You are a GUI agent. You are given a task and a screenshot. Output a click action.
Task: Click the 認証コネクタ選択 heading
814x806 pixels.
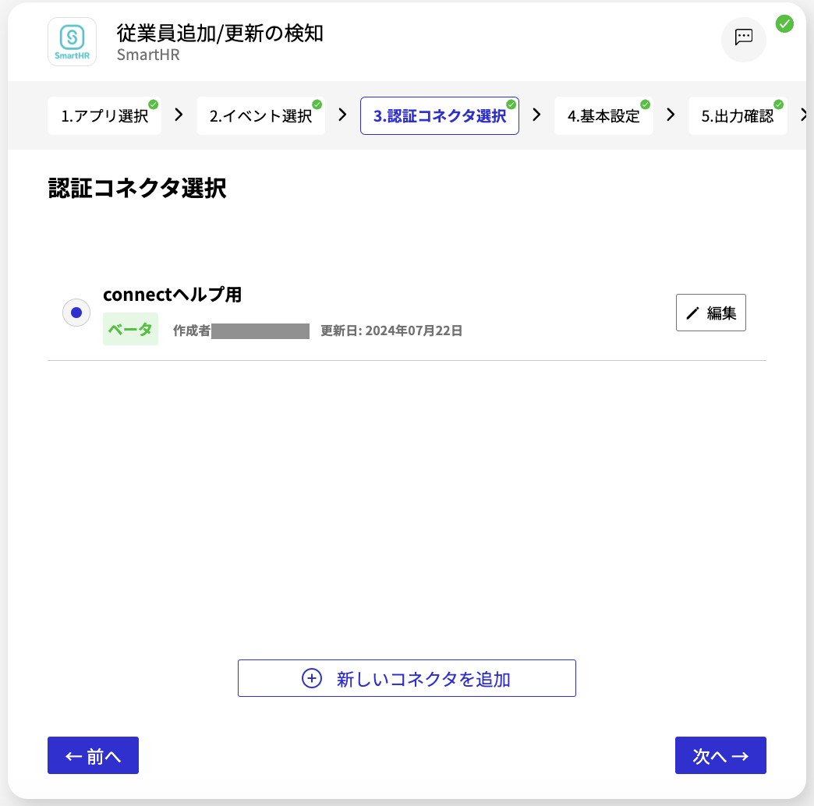[x=137, y=188]
